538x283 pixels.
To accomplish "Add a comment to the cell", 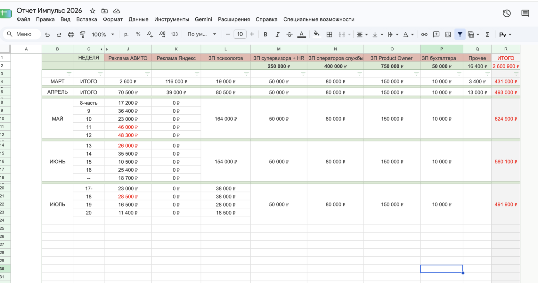I will click(436, 35).
